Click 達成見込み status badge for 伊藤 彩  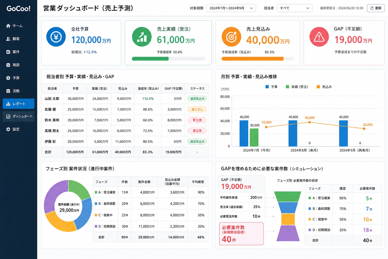pos(197,142)
